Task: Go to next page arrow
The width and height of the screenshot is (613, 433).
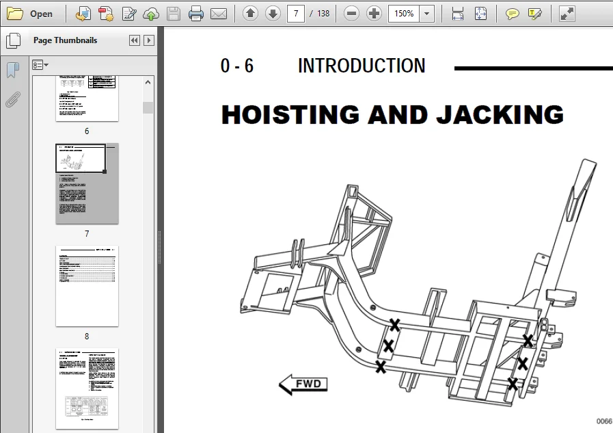Action: [273, 14]
